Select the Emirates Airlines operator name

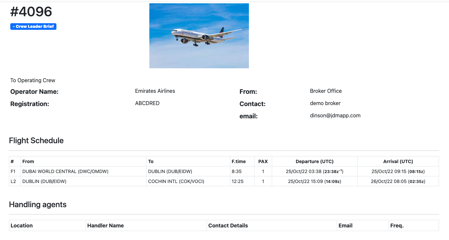155,91
